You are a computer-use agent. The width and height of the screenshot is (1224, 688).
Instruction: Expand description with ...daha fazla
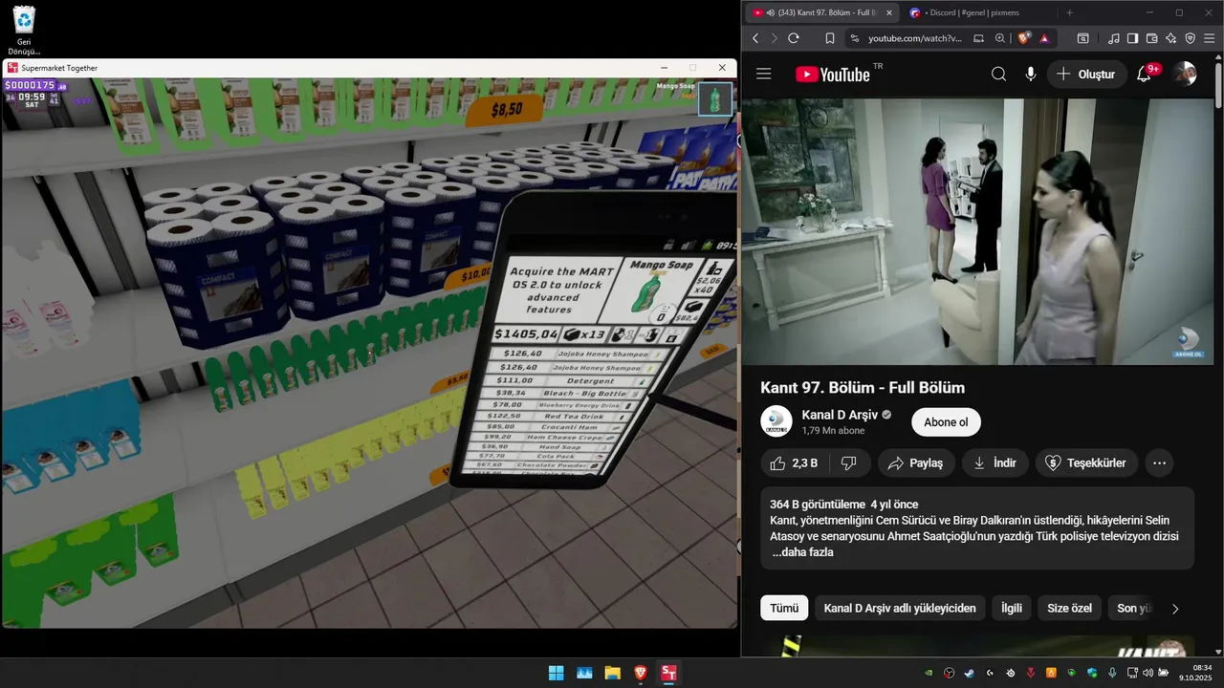click(x=803, y=552)
